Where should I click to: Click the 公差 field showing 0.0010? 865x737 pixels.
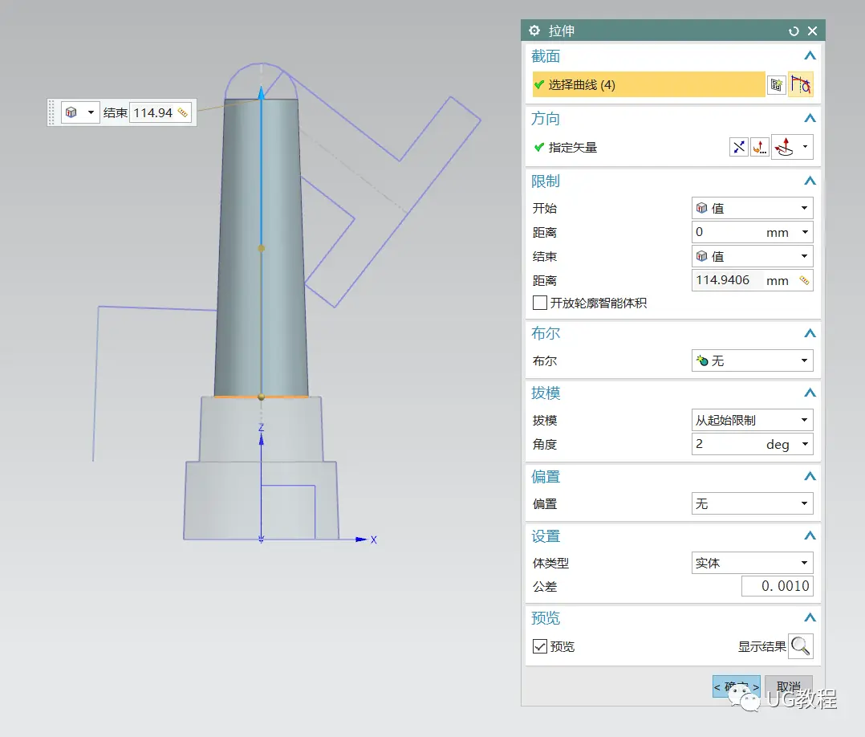coord(777,586)
